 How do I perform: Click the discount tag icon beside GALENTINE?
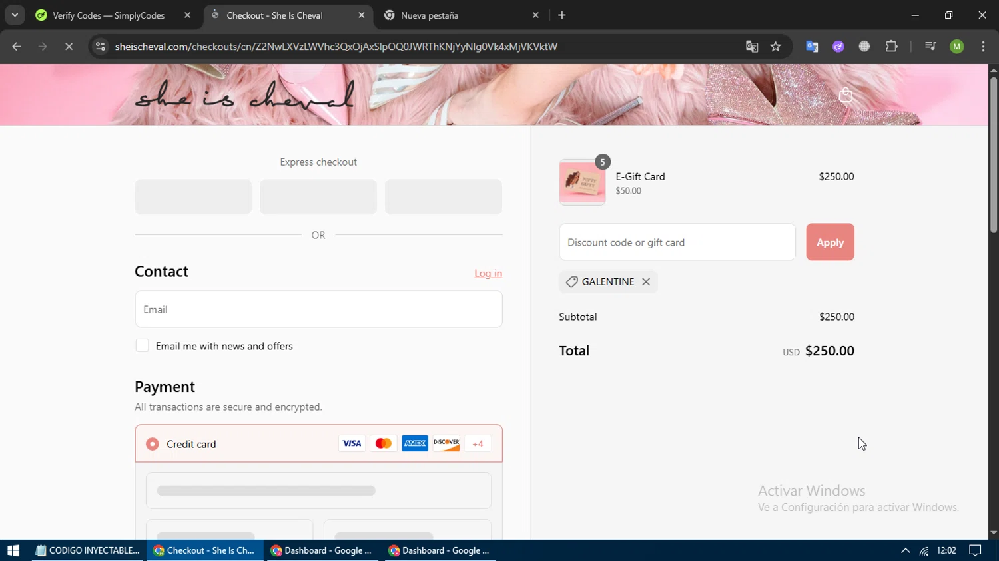tap(571, 281)
